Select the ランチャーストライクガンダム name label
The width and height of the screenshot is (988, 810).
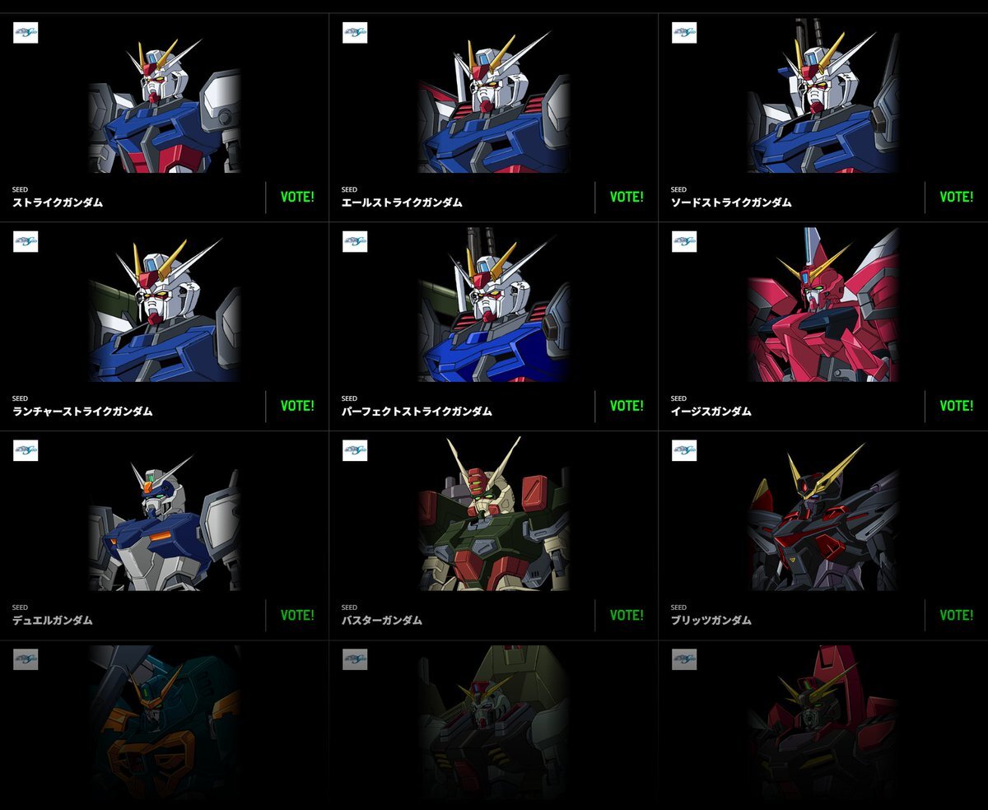click(x=82, y=412)
